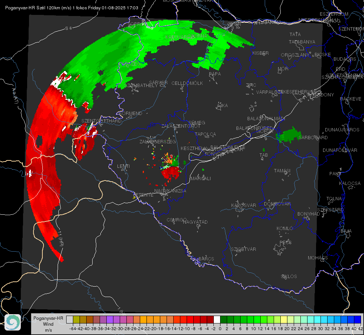The image size is (364, 335).
Task: Click the SUMEG city label
Action: [x=197, y=123]
